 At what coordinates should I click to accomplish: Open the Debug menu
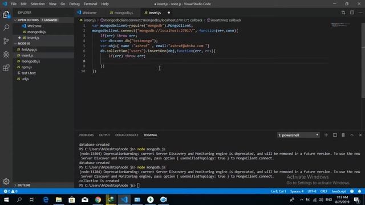coord(74,4)
